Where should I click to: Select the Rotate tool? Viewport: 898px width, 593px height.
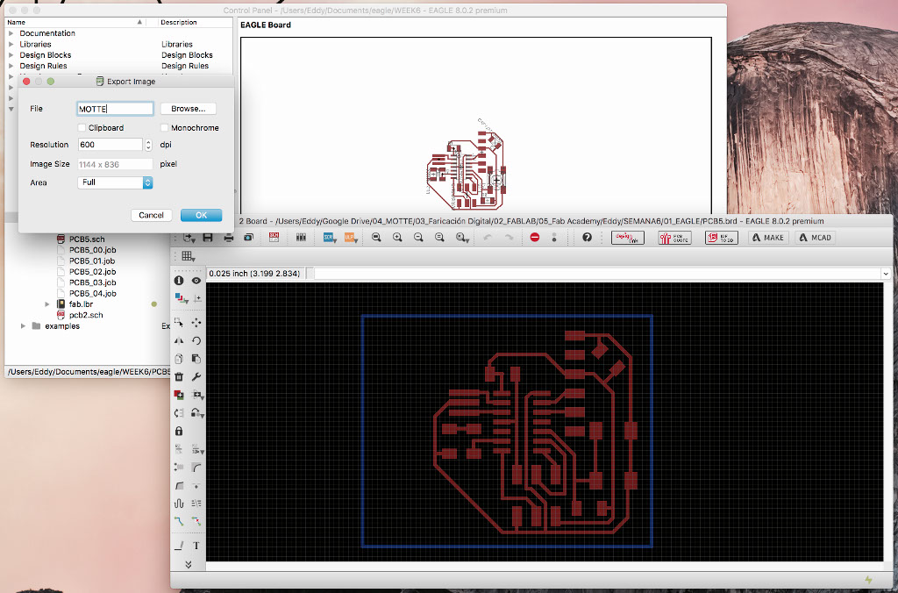click(196, 341)
